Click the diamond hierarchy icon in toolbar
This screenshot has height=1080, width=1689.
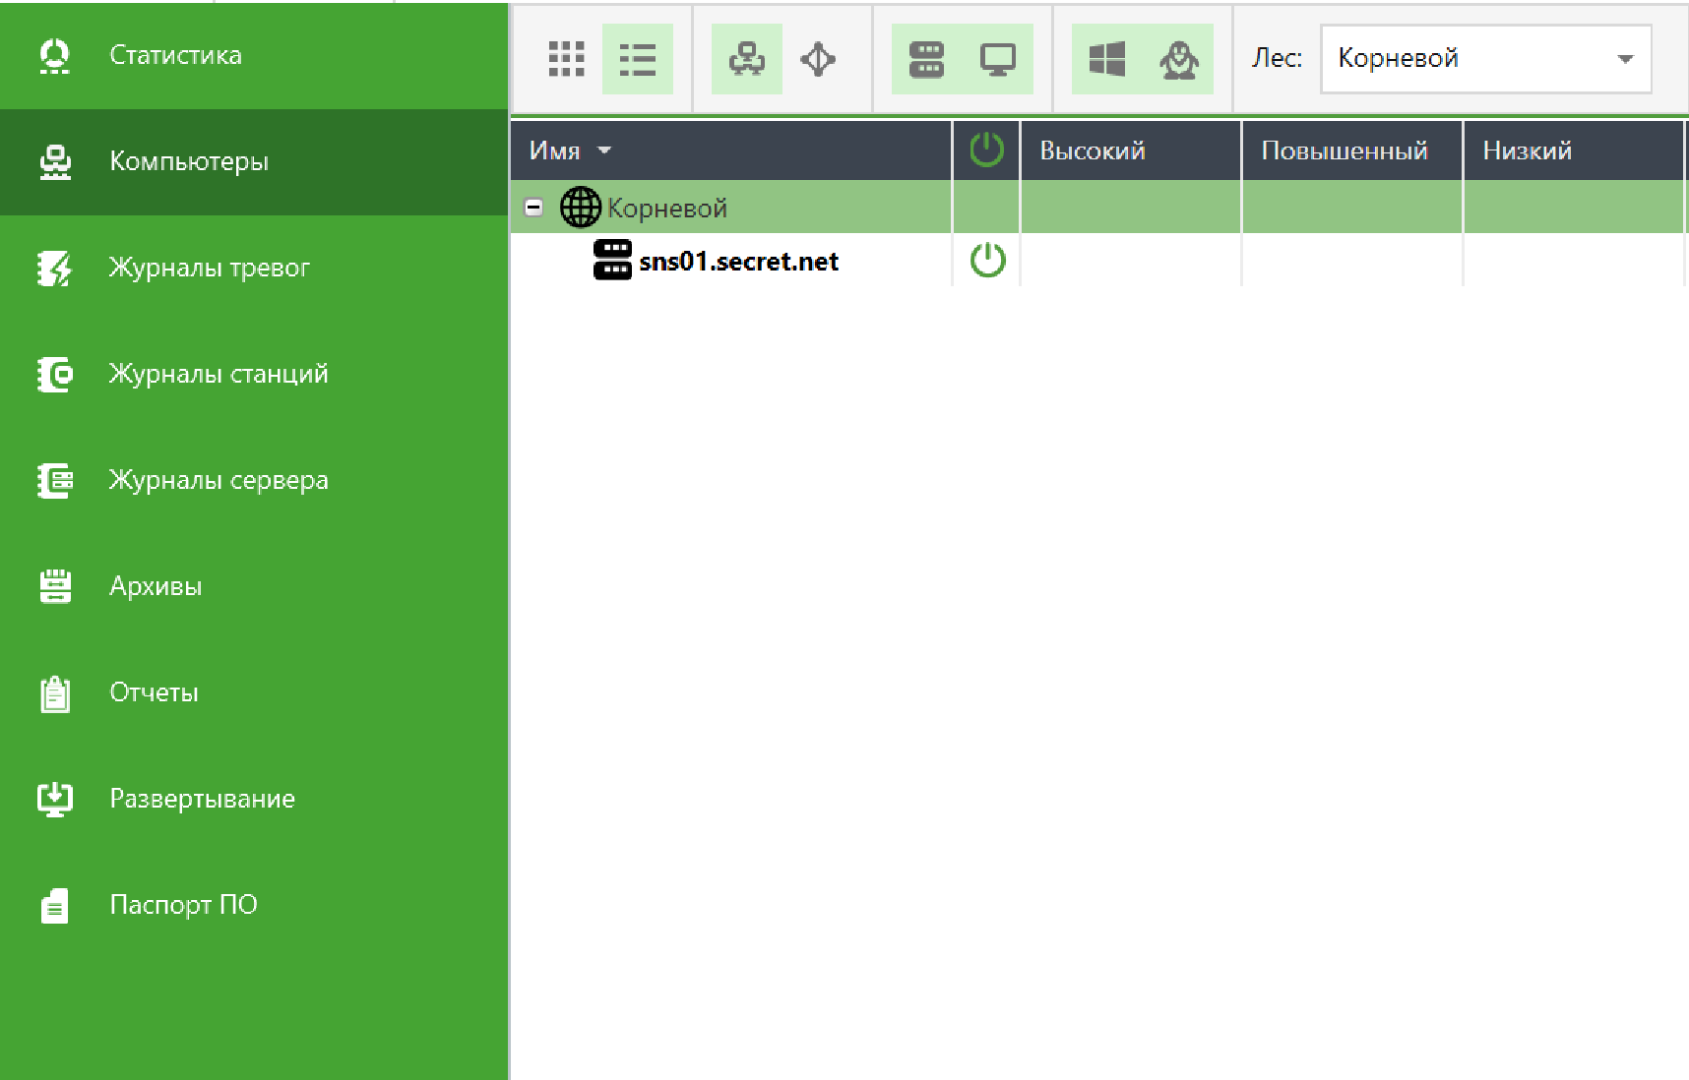(818, 59)
